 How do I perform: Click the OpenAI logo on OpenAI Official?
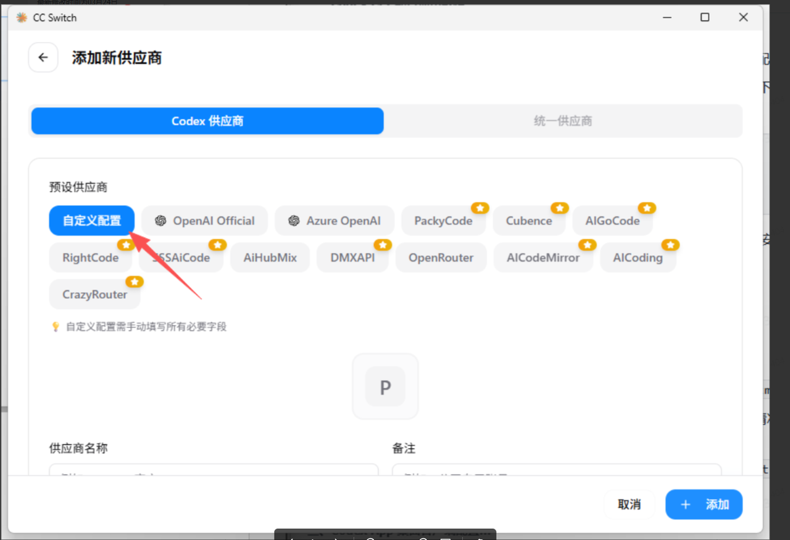[160, 221]
